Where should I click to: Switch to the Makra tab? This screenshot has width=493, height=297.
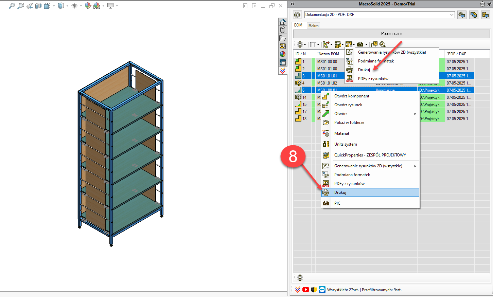tap(313, 26)
